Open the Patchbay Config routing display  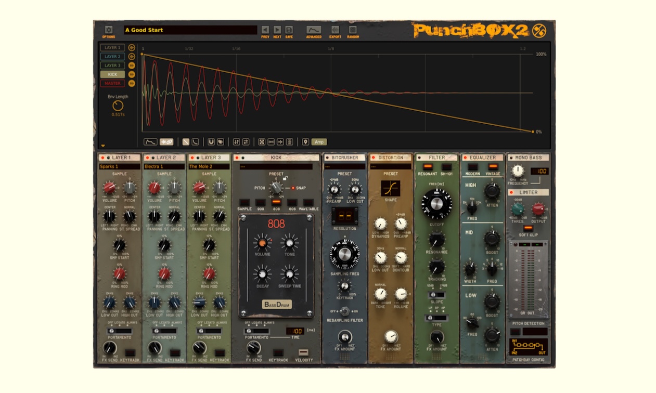click(529, 347)
